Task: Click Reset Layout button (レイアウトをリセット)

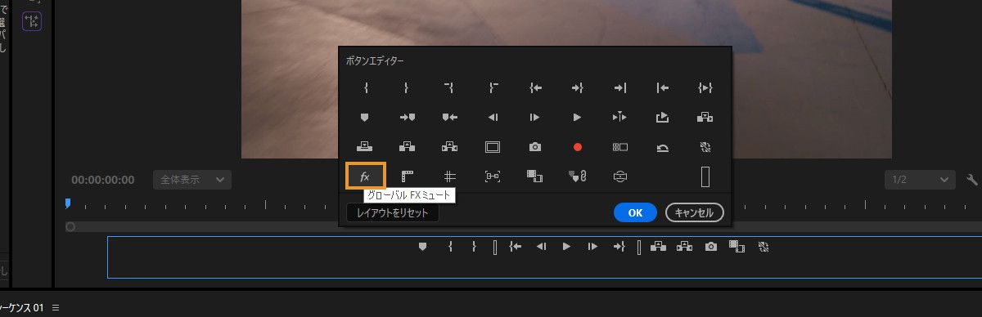Action: pyautogui.click(x=393, y=212)
